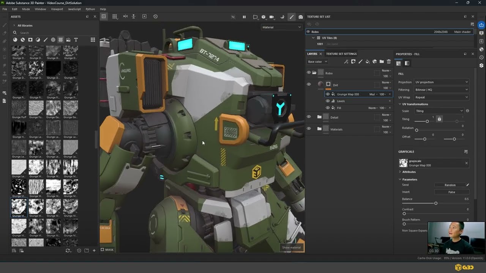Click the add mask icon in Layers toolbar
The image size is (486, 273).
(x=353, y=61)
